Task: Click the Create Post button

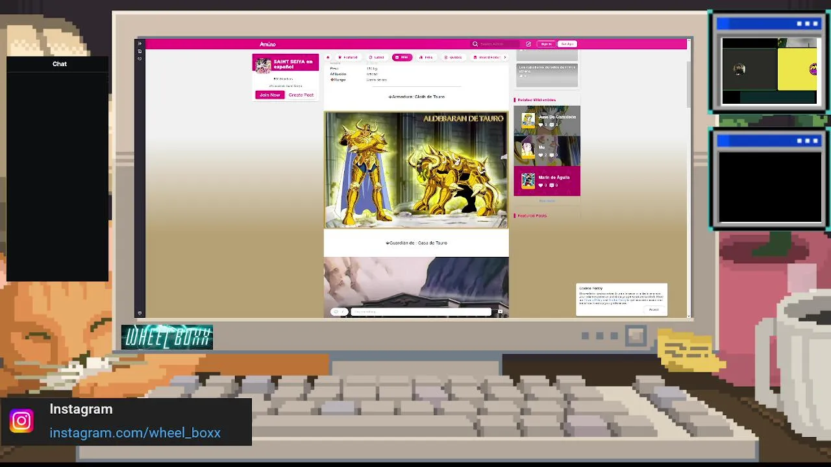Action: (x=301, y=95)
